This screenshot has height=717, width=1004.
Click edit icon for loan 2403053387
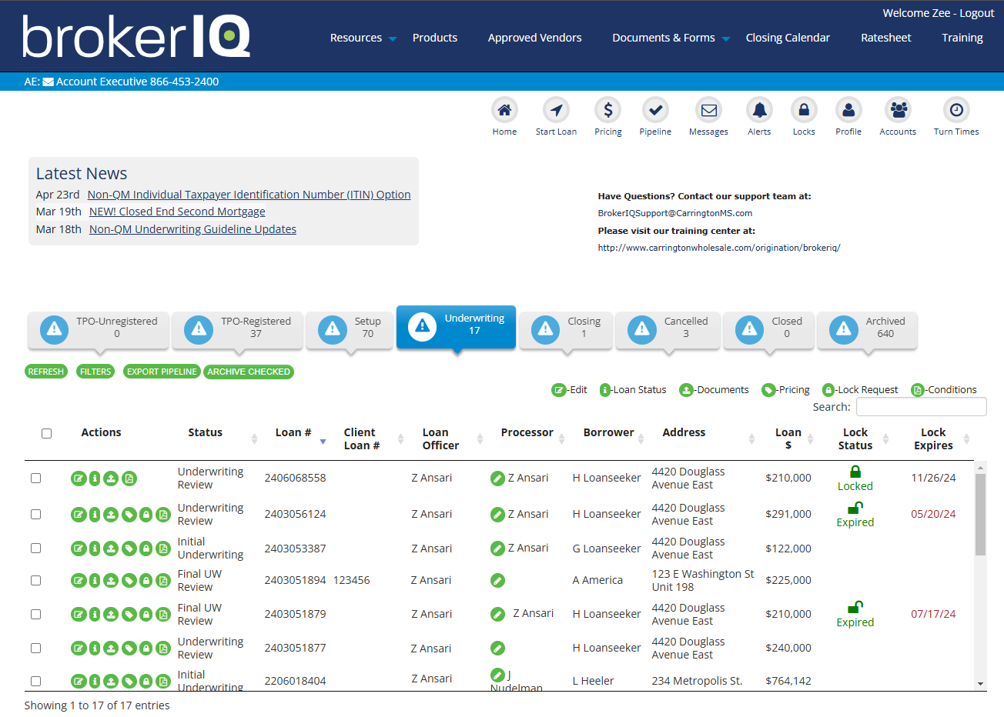point(79,549)
